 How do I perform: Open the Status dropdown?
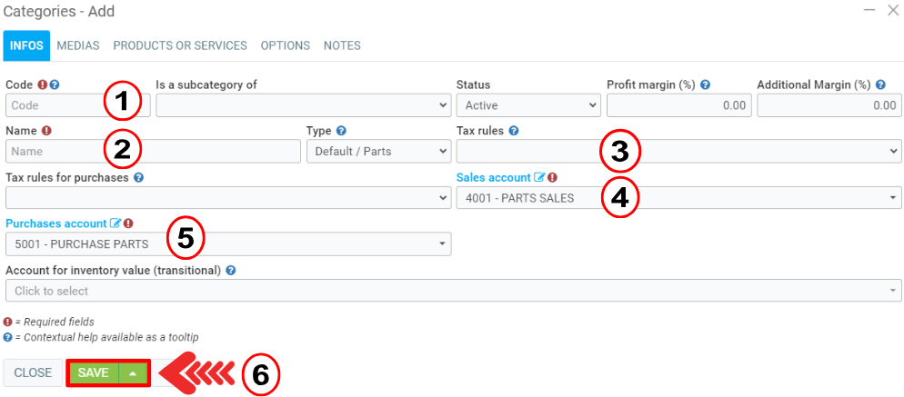click(527, 105)
